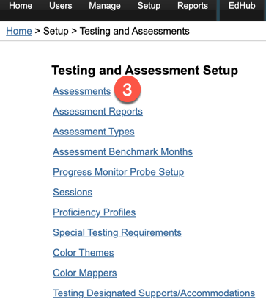Go to Assessment Types

pyautogui.click(x=94, y=132)
